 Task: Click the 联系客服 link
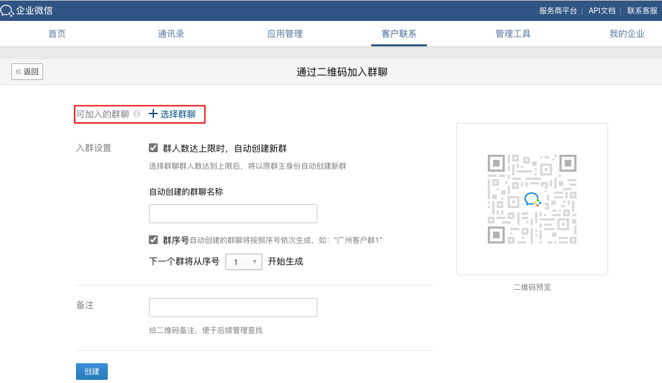(x=642, y=10)
